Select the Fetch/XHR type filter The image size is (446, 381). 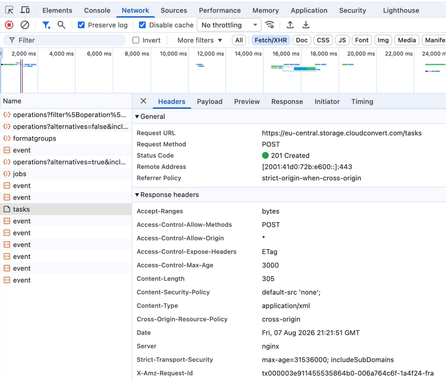(271, 40)
